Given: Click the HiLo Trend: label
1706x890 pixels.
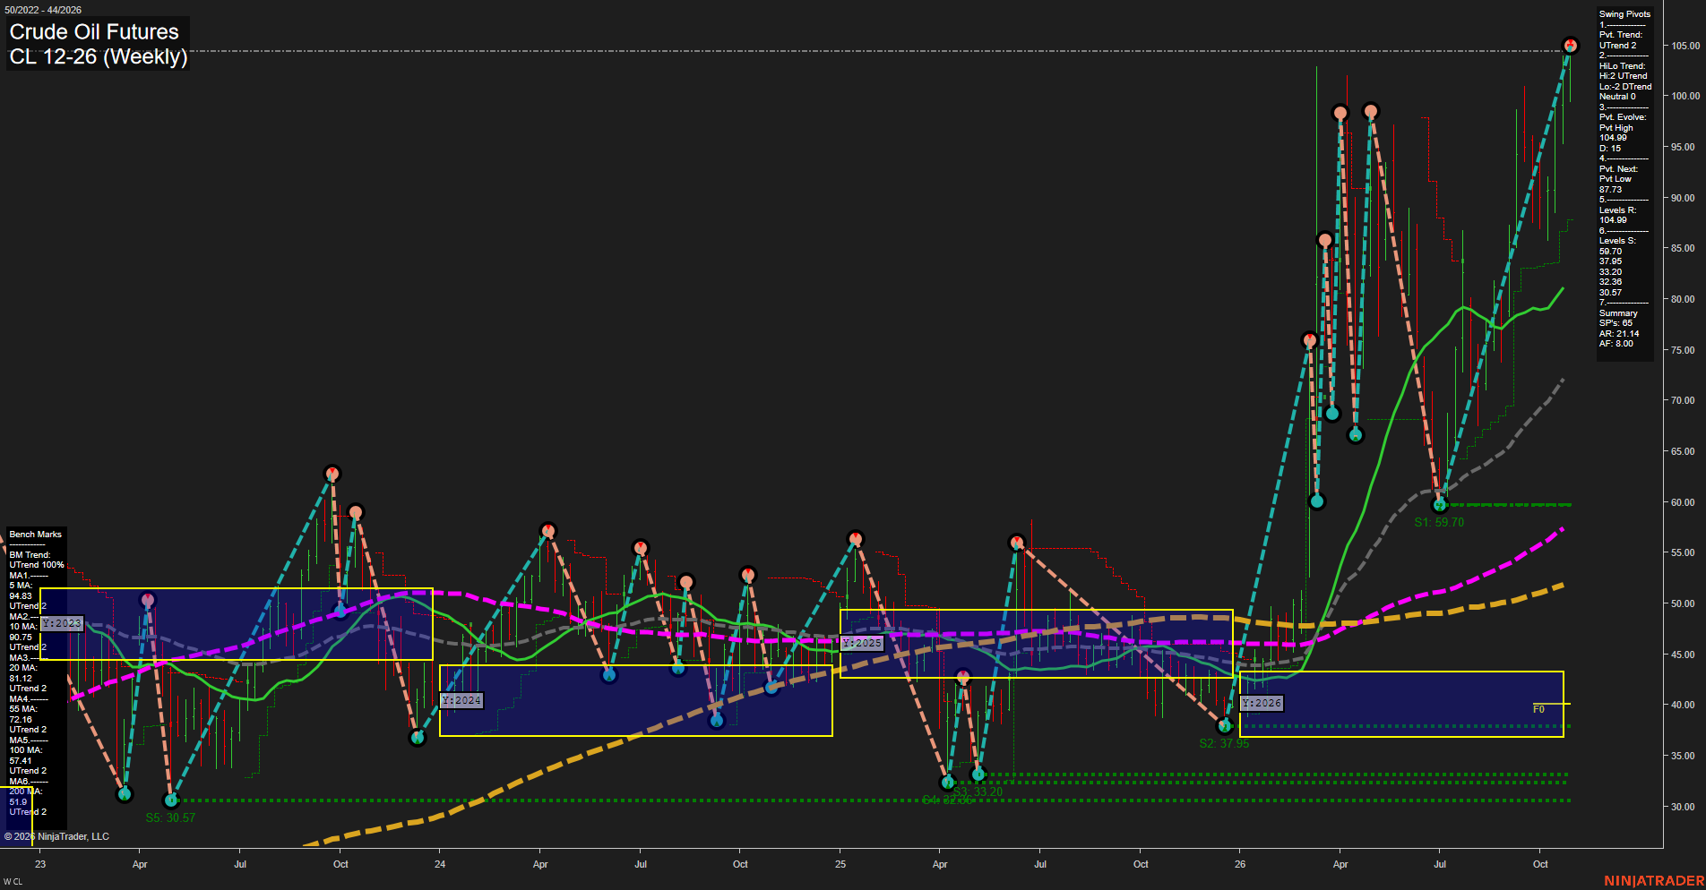Looking at the screenshot, I should click(1623, 66).
